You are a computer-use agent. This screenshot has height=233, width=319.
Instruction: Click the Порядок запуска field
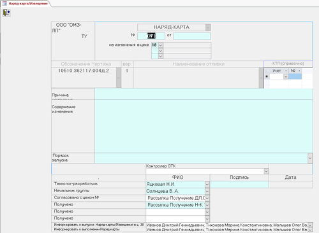pyautogui.click(x=201, y=158)
